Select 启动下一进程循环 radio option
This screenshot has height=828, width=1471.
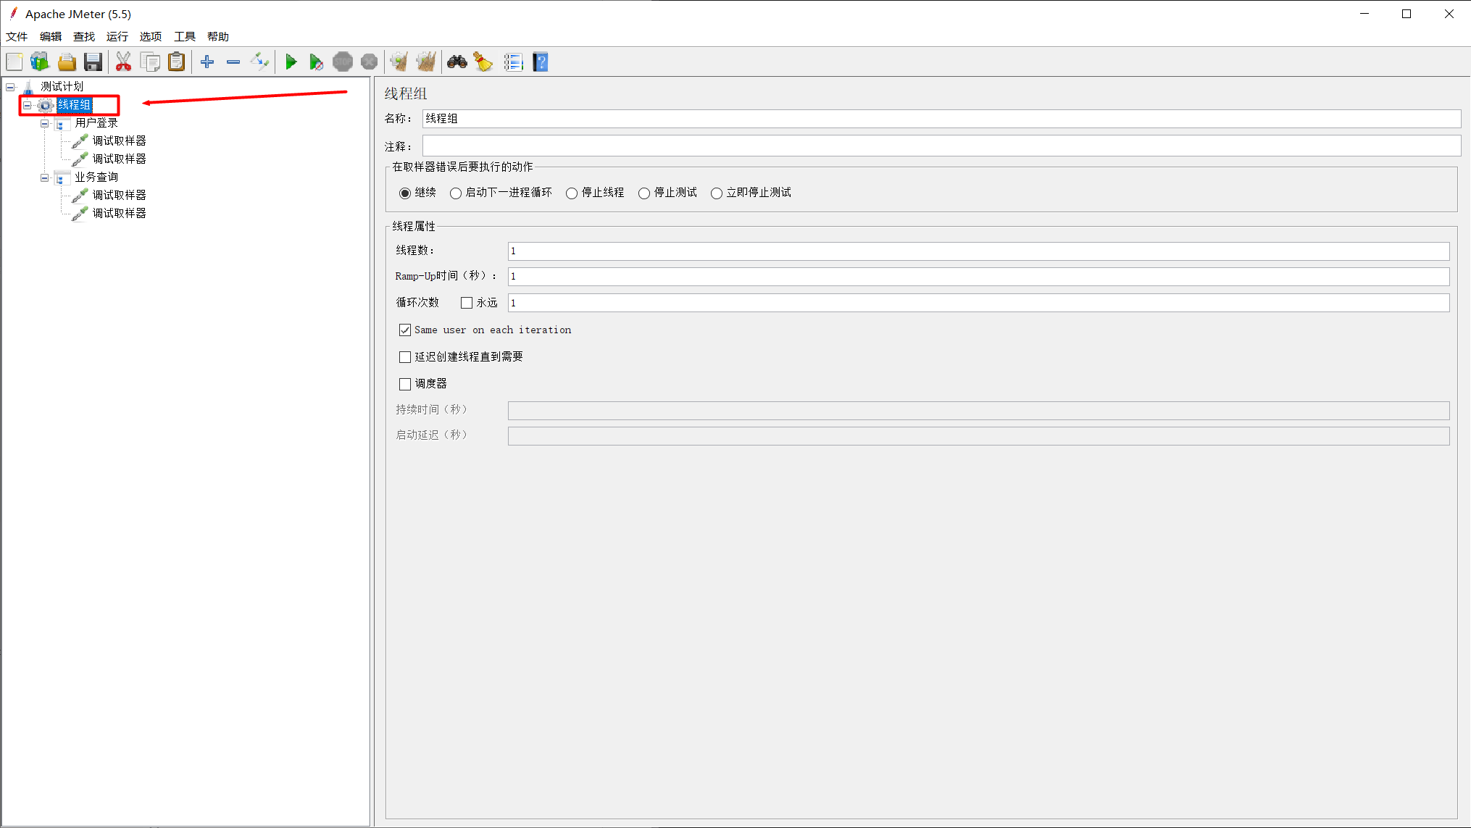click(x=456, y=193)
